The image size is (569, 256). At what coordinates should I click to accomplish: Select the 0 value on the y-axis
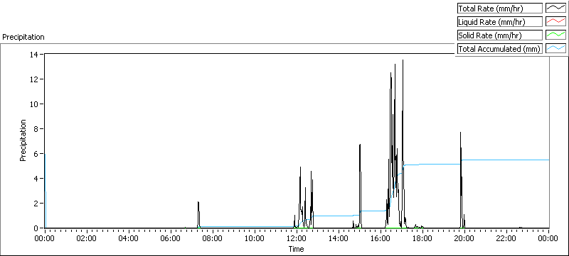coord(37,228)
